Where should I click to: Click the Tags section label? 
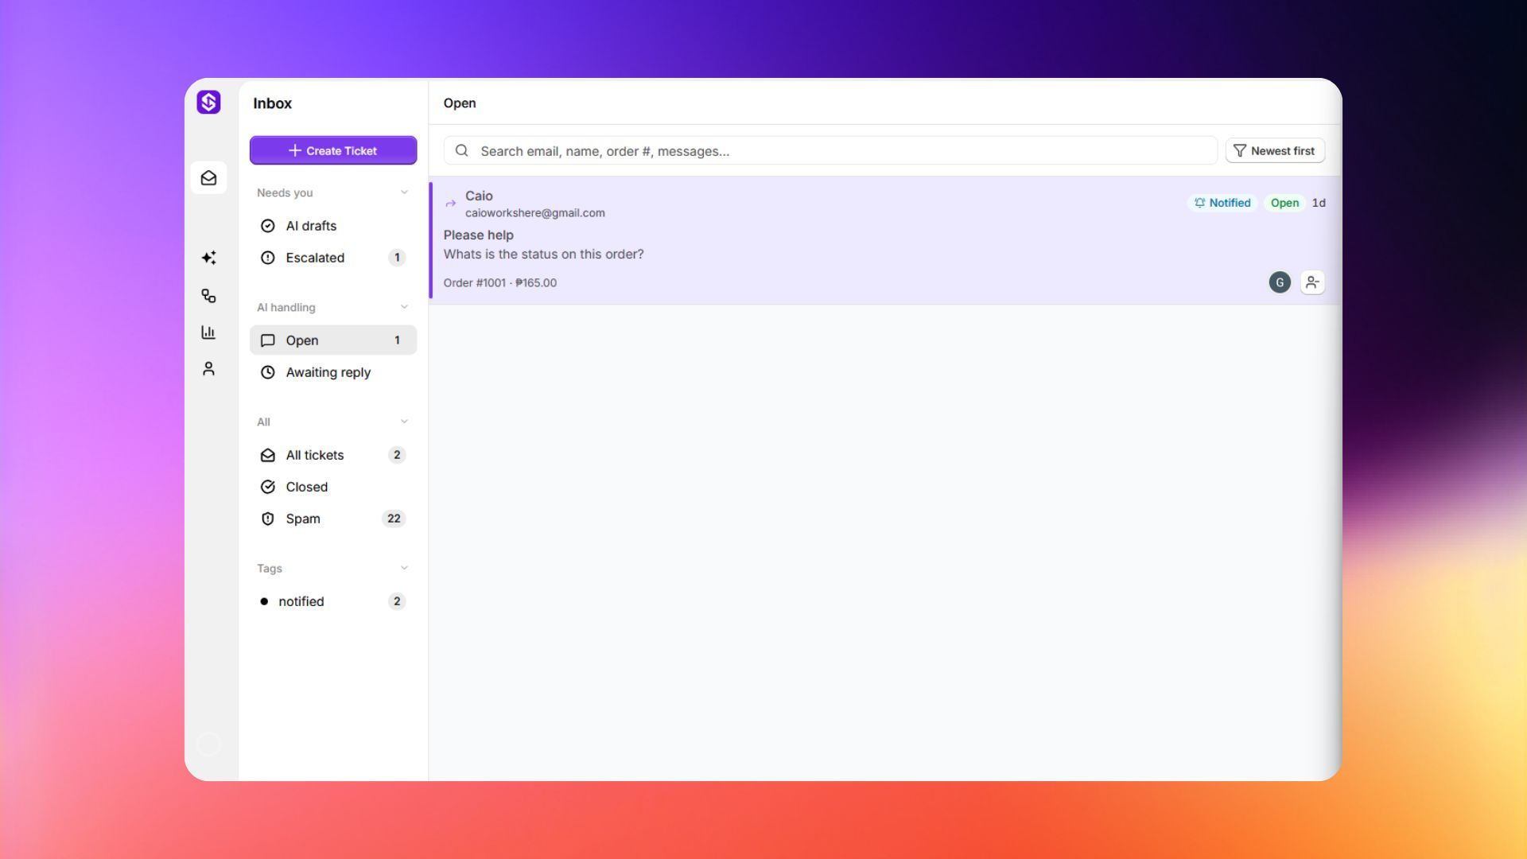pyautogui.click(x=270, y=569)
